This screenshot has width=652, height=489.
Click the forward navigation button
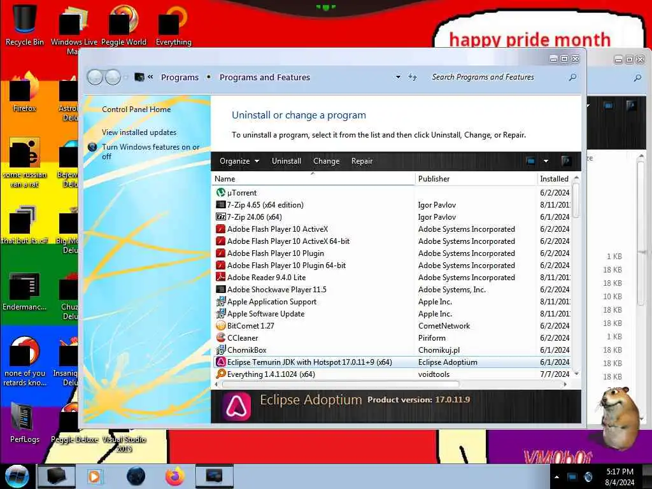(113, 77)
